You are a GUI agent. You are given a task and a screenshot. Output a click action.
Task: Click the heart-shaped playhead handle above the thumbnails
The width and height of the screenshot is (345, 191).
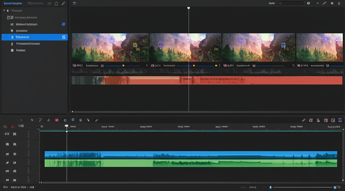(x=189, y=8)
